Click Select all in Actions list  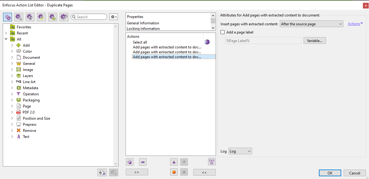140,42
